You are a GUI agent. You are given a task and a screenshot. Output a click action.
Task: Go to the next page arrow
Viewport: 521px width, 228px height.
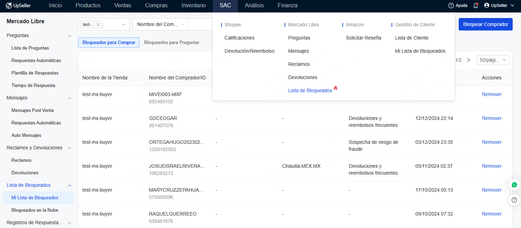(x=468, y=60)
